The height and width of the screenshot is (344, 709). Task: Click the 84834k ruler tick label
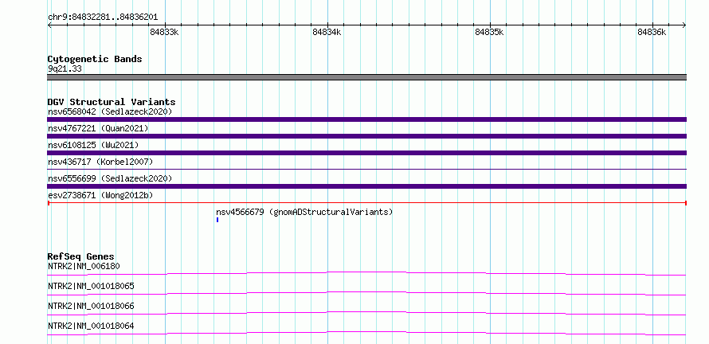327,32
